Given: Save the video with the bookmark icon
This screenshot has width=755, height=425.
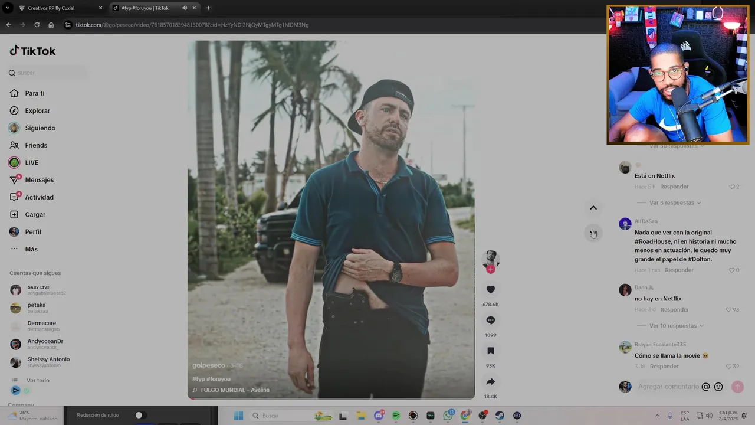Looking at the screenshot, I should point(490,351).
